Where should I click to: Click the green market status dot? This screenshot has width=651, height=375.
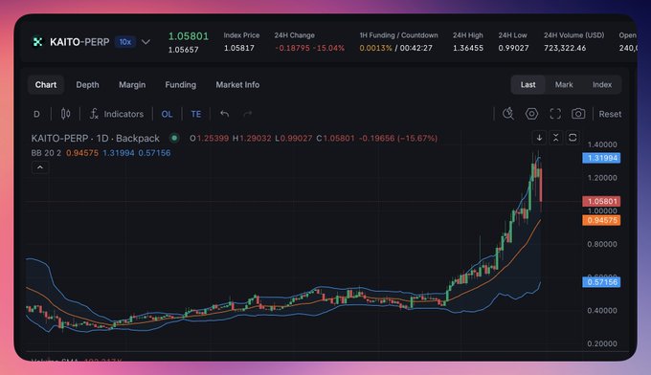coord(174,138)
